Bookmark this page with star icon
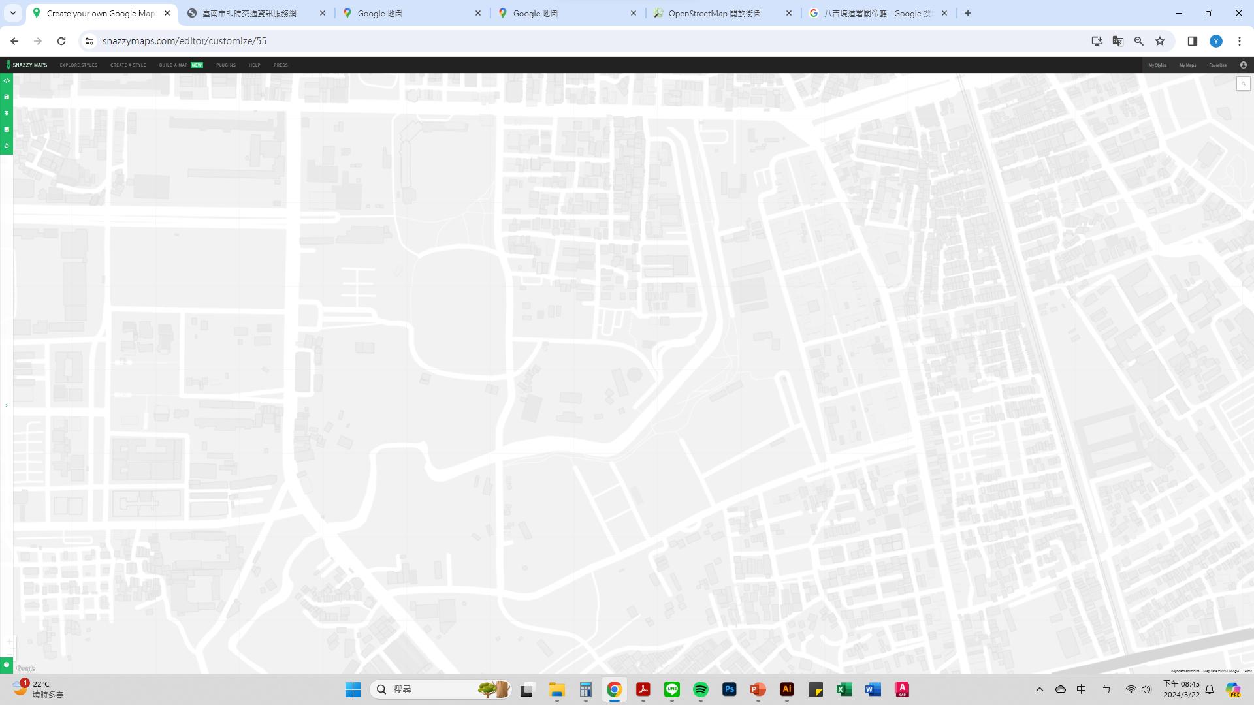The height and width of the screenshot is (705, 1254). tap(1159, 41)
